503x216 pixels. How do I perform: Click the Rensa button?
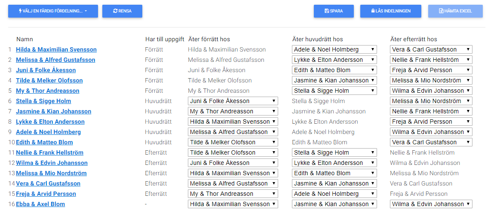[x=122, y=11]
